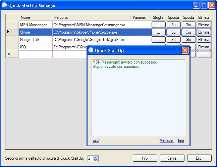Viewport: 217px width, 167px height.
Task: Click the Quick StartUp Manager title bar icon
Action: 4,5
